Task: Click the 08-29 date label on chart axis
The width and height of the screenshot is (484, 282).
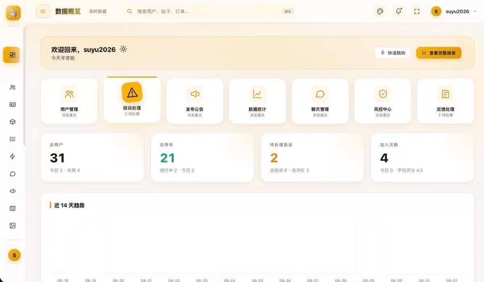Action: tap(369, 280)
